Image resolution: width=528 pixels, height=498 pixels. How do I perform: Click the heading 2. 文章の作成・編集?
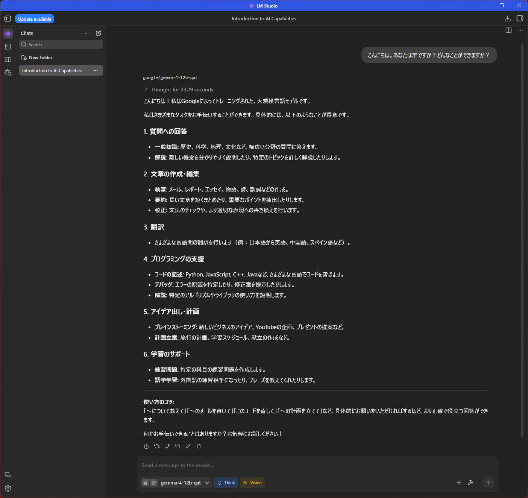pyautogui.click(x=171, y=174)
